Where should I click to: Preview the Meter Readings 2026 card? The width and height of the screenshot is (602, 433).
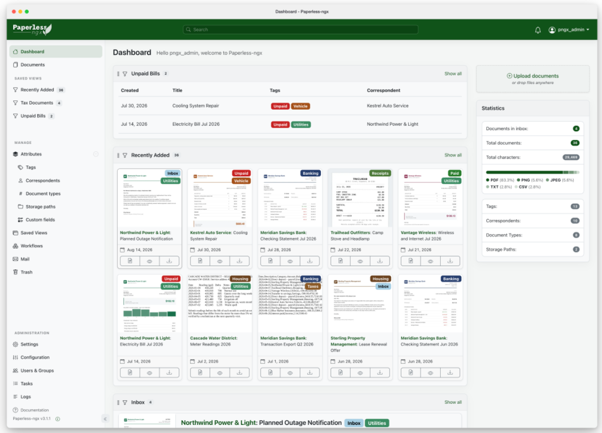coord(220,373)
